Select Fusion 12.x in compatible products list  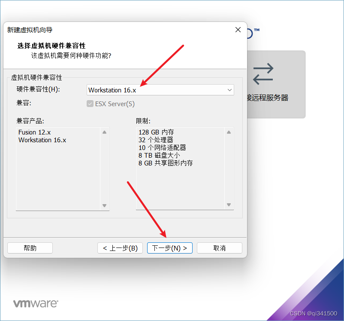[x=35, y=132]
